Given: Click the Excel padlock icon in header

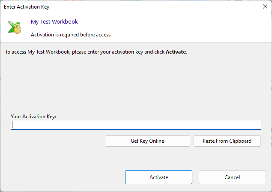Looking at the screenshot, I should click(14, 27).
